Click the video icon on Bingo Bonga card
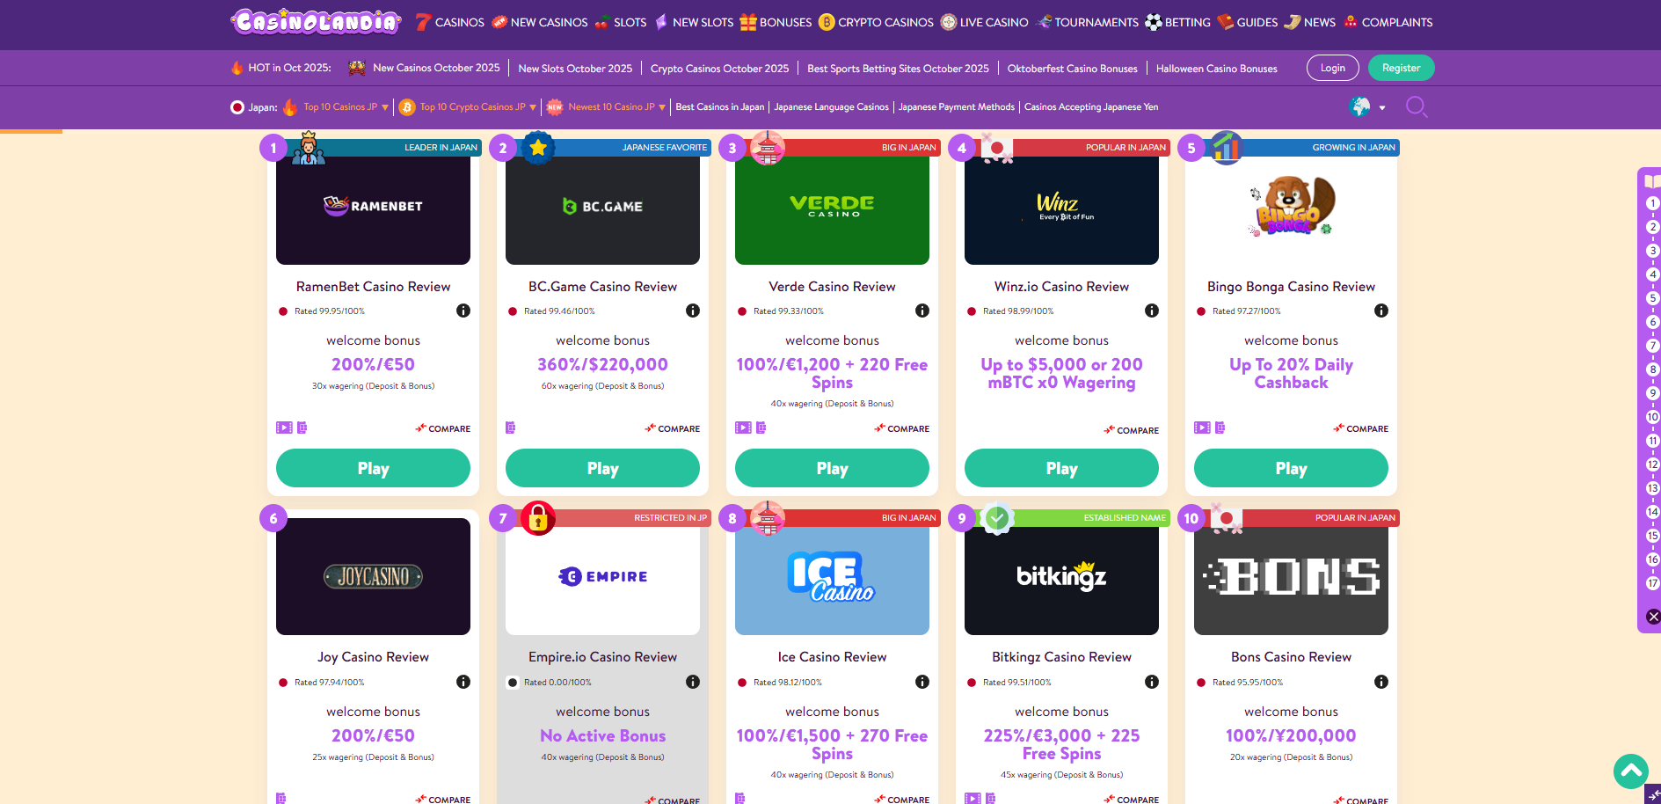The height and width of the screenshot is (804, 1661). point(1202,428)
